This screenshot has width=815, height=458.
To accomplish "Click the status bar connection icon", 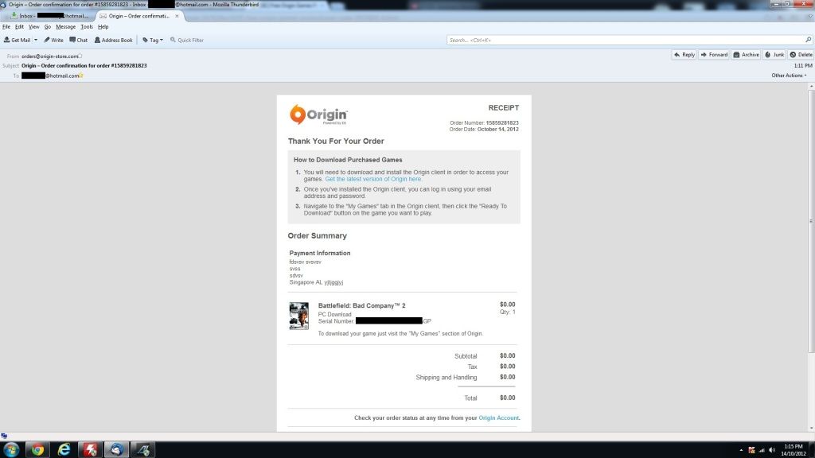I will (x=4, y=437).
